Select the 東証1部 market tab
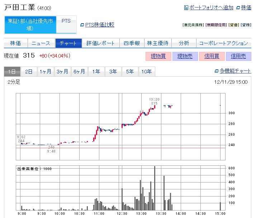This screenshot has height=218, width=256. [30, 25]
